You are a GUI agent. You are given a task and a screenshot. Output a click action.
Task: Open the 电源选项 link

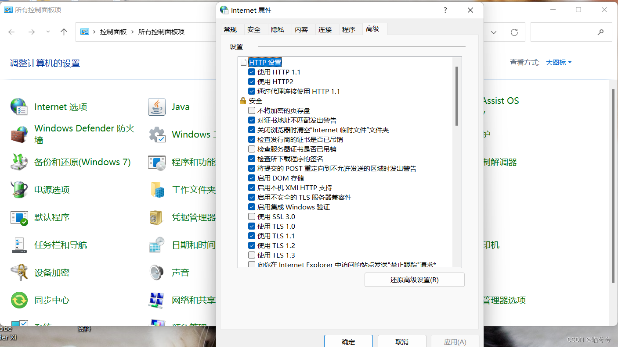(52, 190)
